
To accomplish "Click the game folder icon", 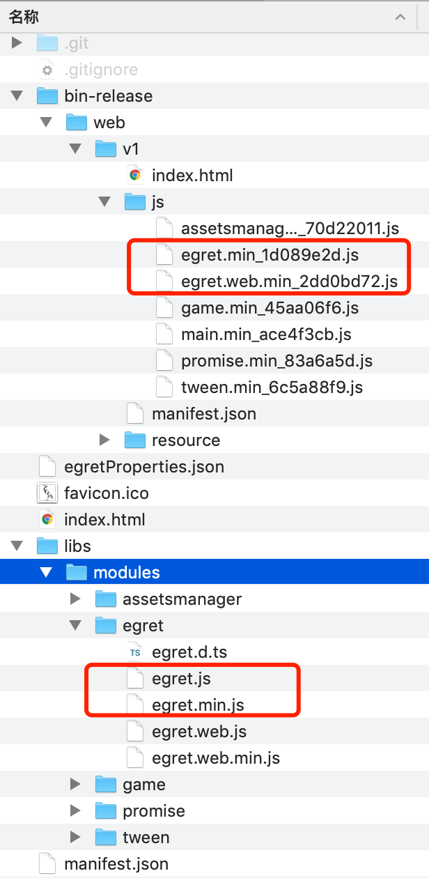I will [105, 785].
